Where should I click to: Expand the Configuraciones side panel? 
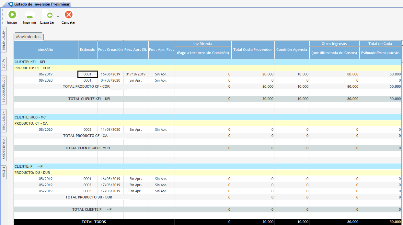point(4,90)
